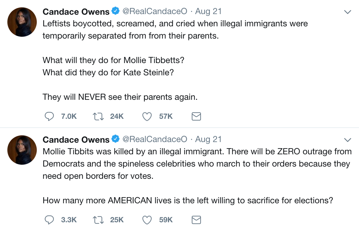The height and width of the screenshot is (229, 359).
Task: Click the second tweet text about ZERO outrage
Action: (x=197, y=176)
